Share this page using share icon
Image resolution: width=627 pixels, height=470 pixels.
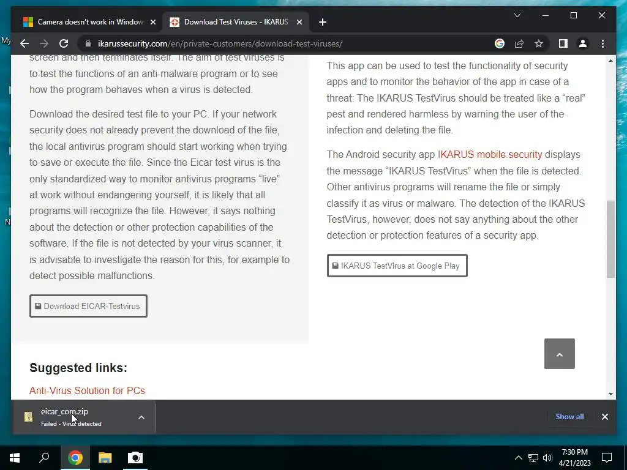point(519,43)
